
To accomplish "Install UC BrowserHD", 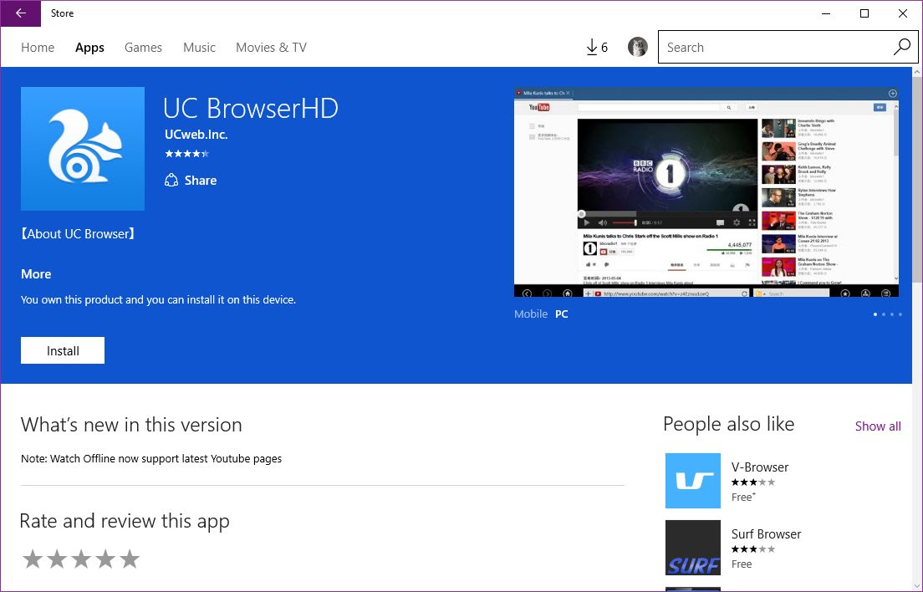I will (x=63, y=350).
